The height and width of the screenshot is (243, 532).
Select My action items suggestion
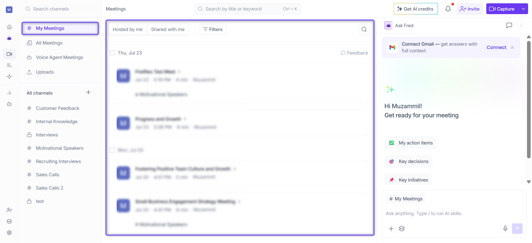(x=411, y=143)
